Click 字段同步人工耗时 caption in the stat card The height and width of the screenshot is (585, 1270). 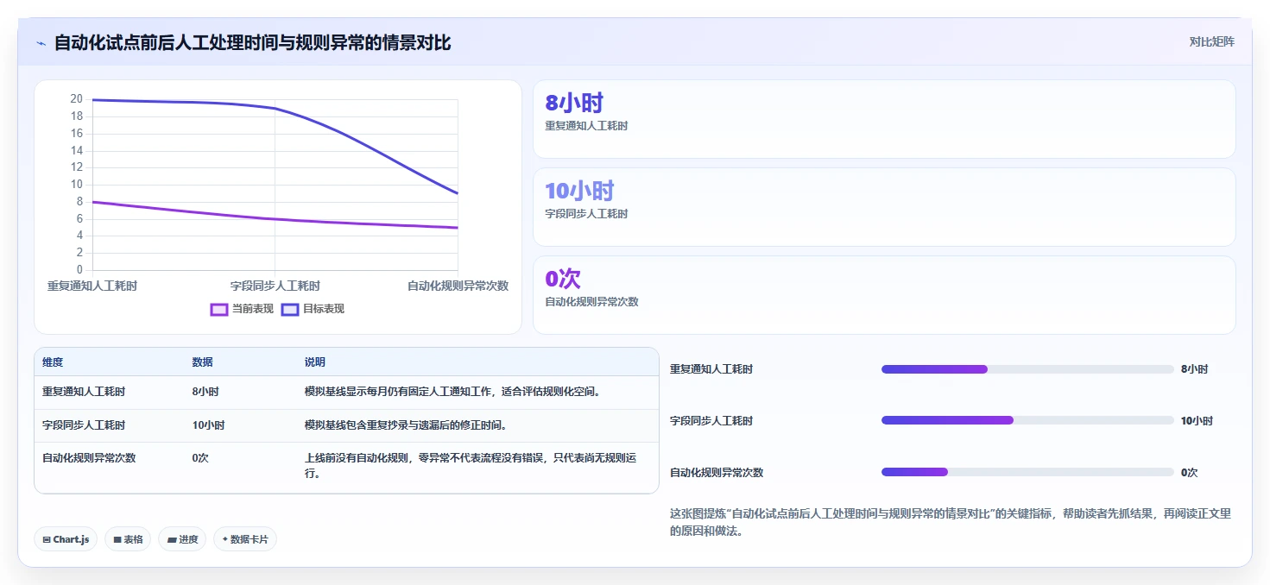point(586,214)
